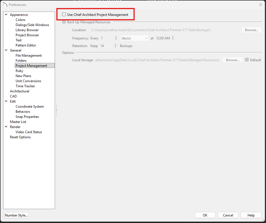
Task: Collapse the Appearance tree section
Action: 6,15
